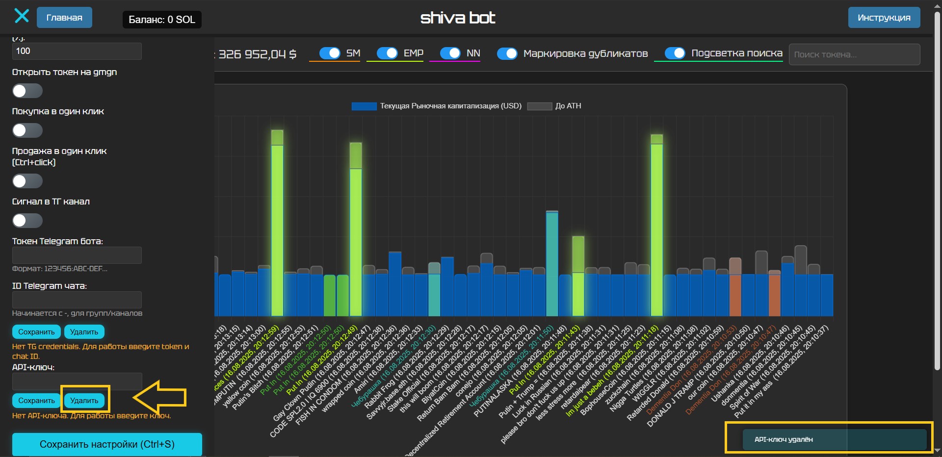Viewport: 942px width, 457px height.
Task: Toggle the EMP filter switch
Action: [x=387, y=53]
